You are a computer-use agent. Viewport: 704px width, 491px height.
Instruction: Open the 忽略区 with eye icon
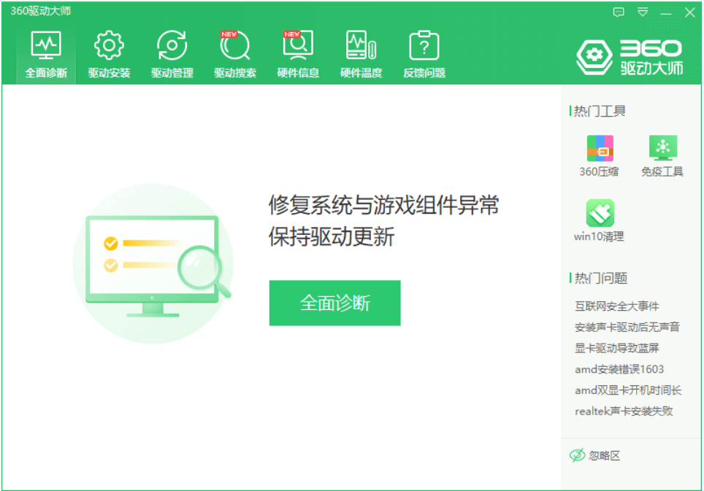[x=595, y=455]
